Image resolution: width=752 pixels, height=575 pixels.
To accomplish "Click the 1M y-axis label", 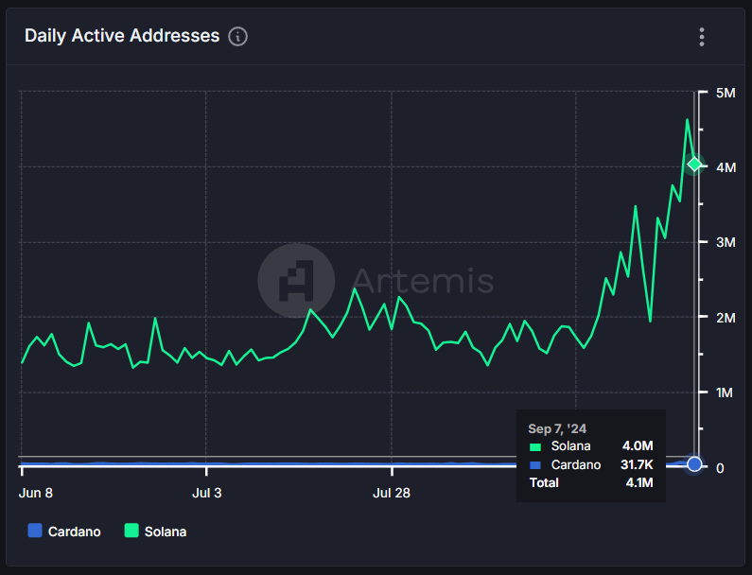I will 725,392.
